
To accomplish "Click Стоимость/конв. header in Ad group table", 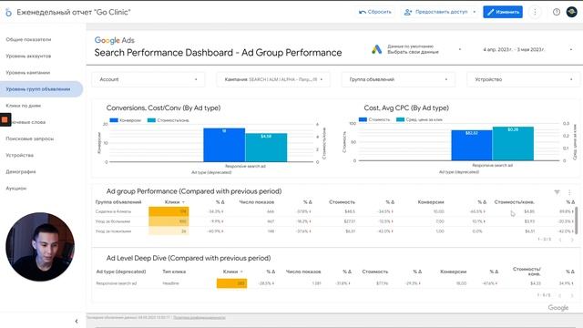I will point(514,202).
